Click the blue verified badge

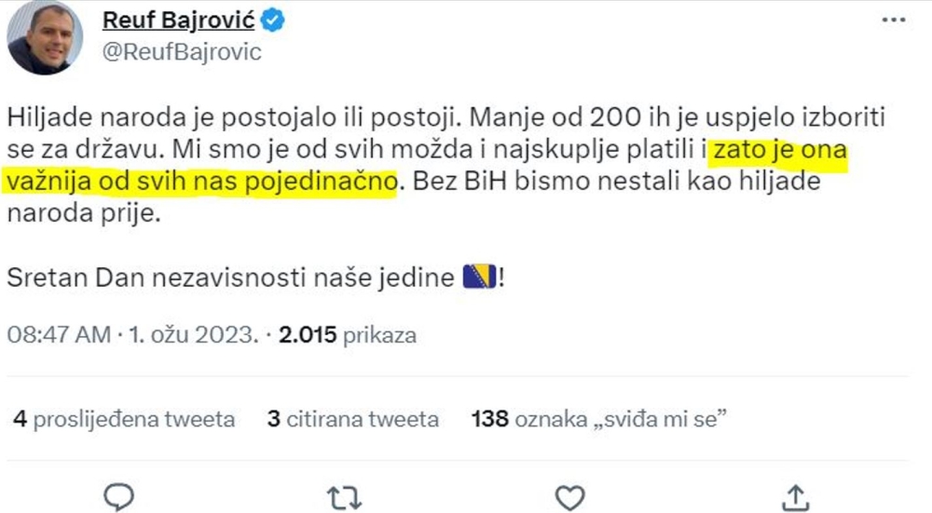(x=273, y=20)
